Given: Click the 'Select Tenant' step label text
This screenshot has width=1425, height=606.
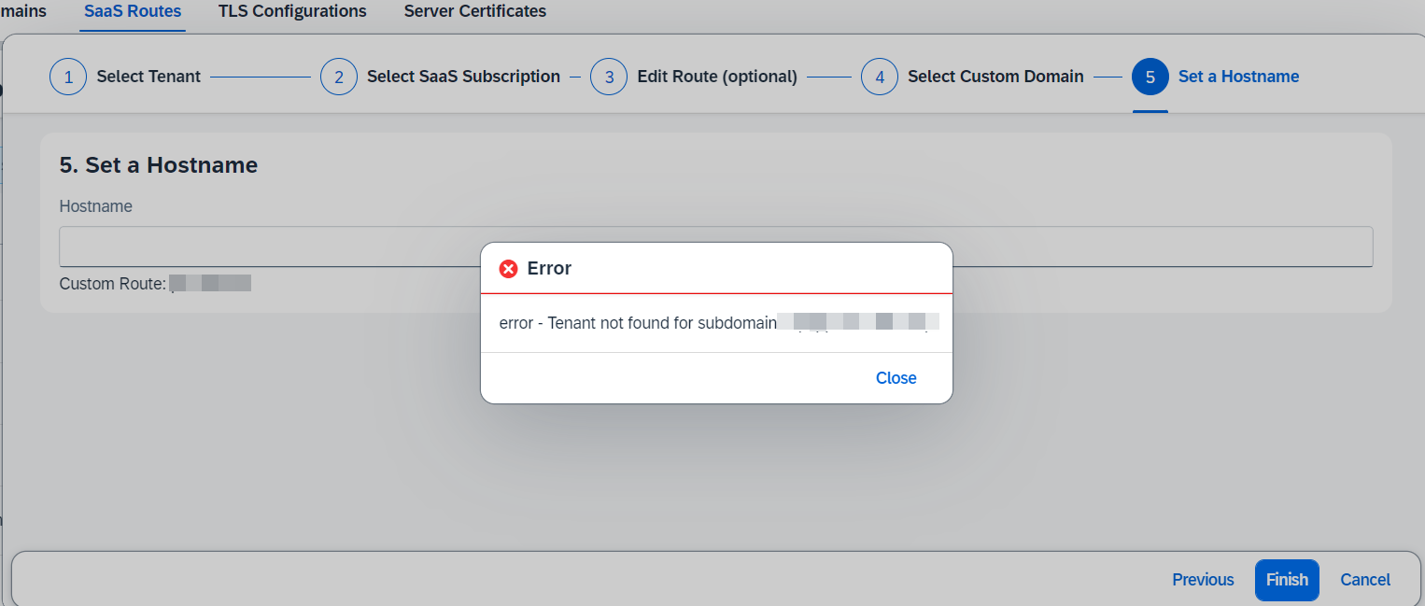Looking at the screenshot, I should [x=148, y=77].
